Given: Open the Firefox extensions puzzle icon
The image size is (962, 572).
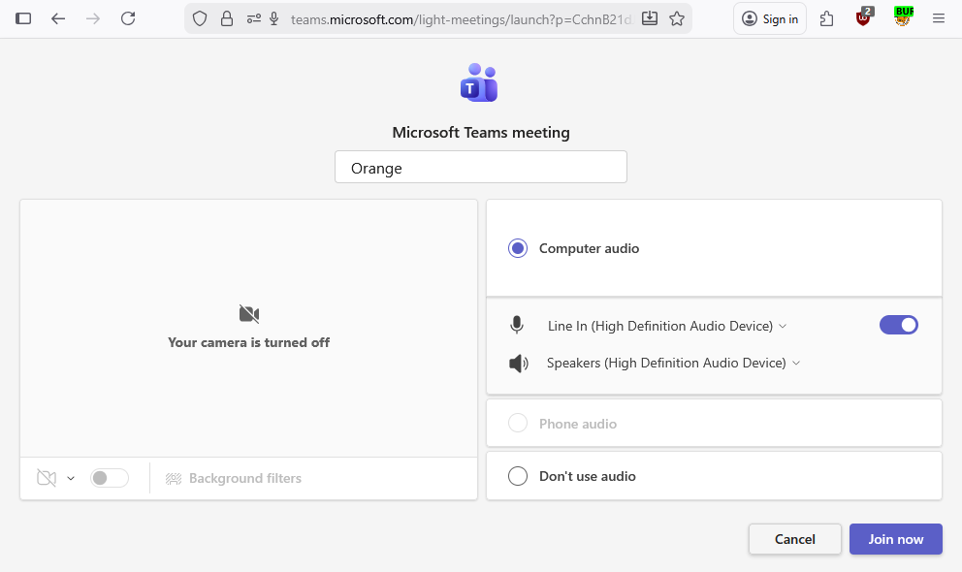Looking at the screenshot, I should pos(826,18).
